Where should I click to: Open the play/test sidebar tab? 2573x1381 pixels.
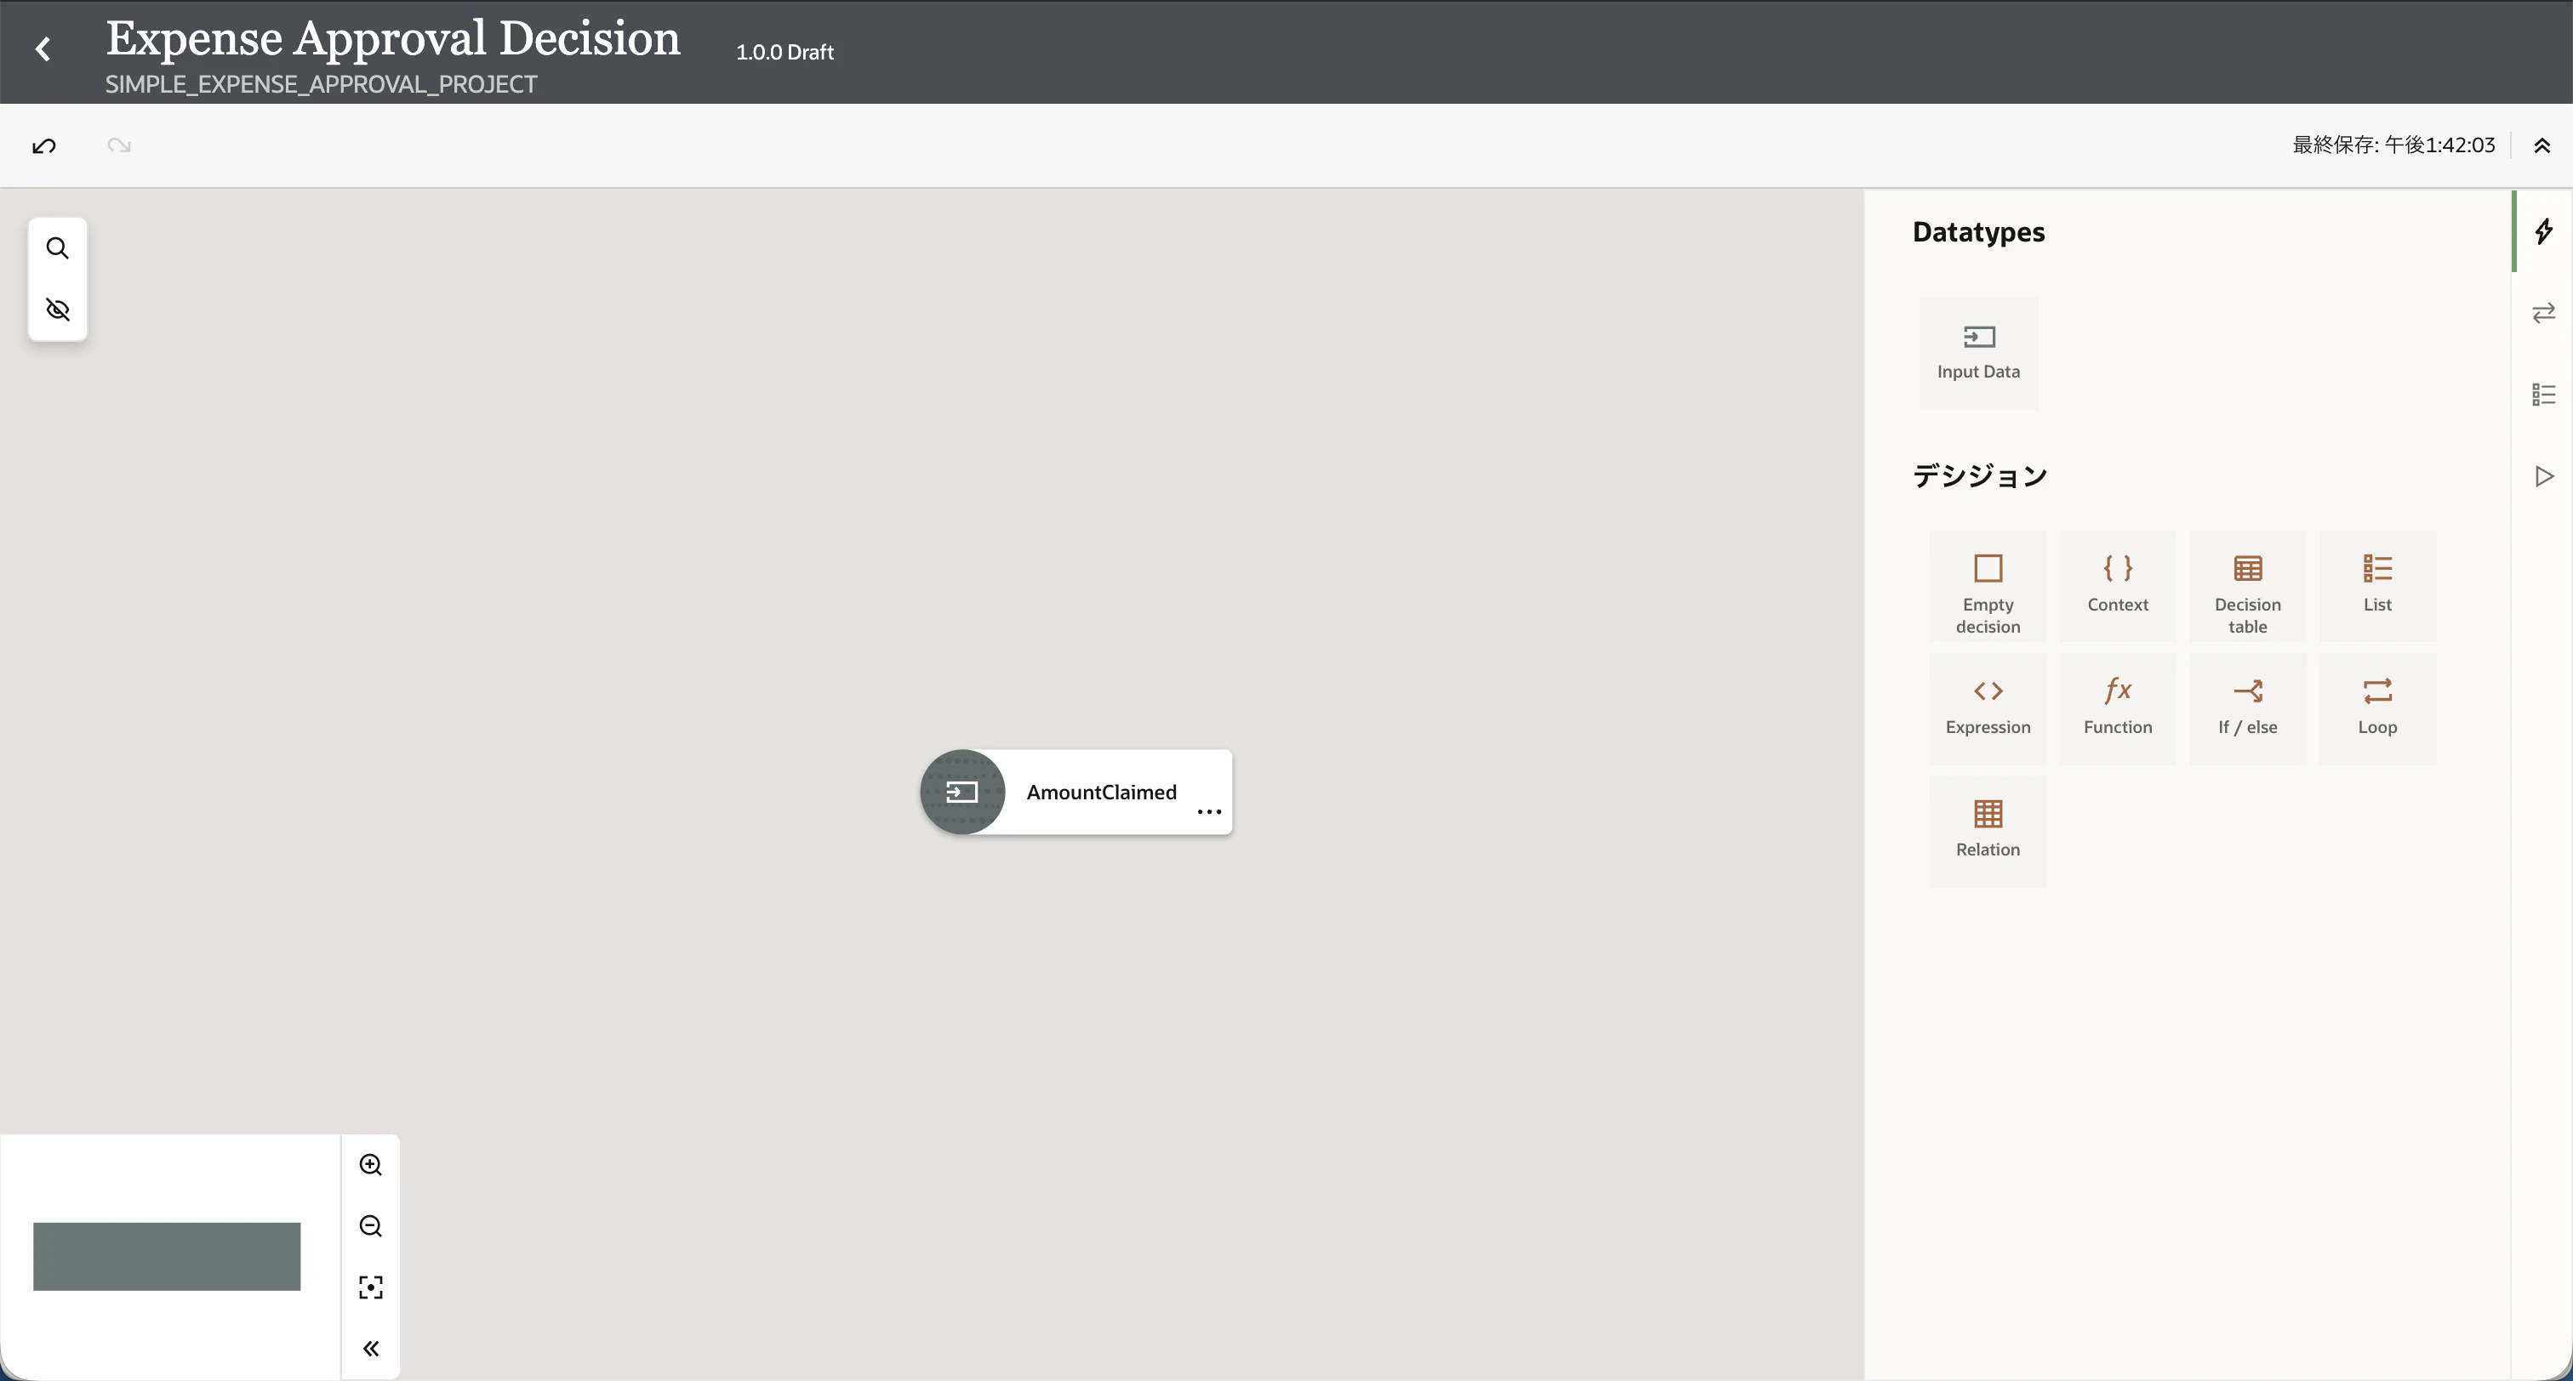tap(2543, 476)
